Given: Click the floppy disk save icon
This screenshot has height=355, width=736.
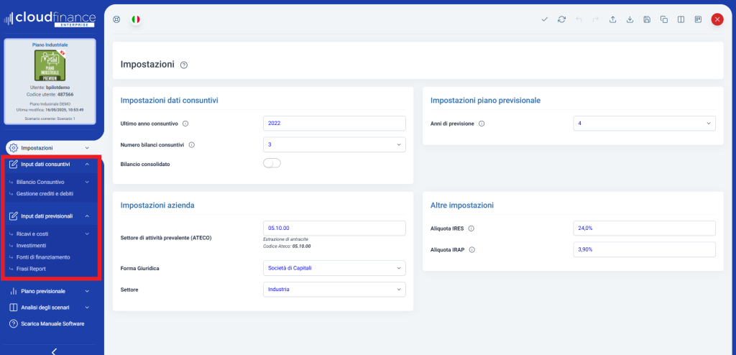Looking at the screenshot, I should [647, 19].
